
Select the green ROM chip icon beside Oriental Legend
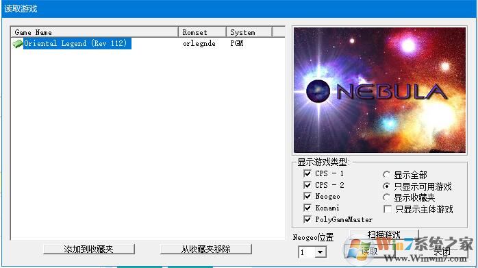tap(17, 44)
